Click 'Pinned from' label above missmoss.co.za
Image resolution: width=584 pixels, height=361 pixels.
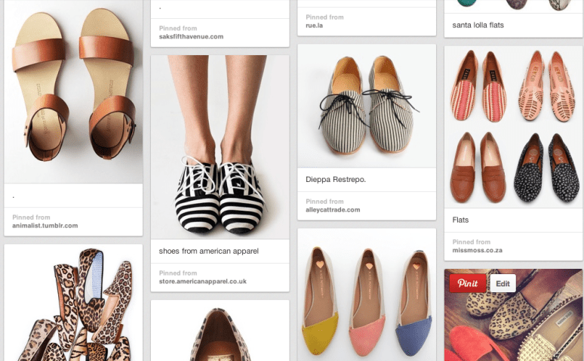(472, 242)
